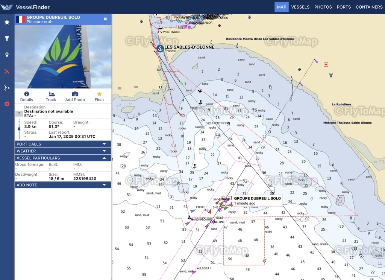385x280 pixels.
Task: Open the PHOTOS menu
Action: 323,7
